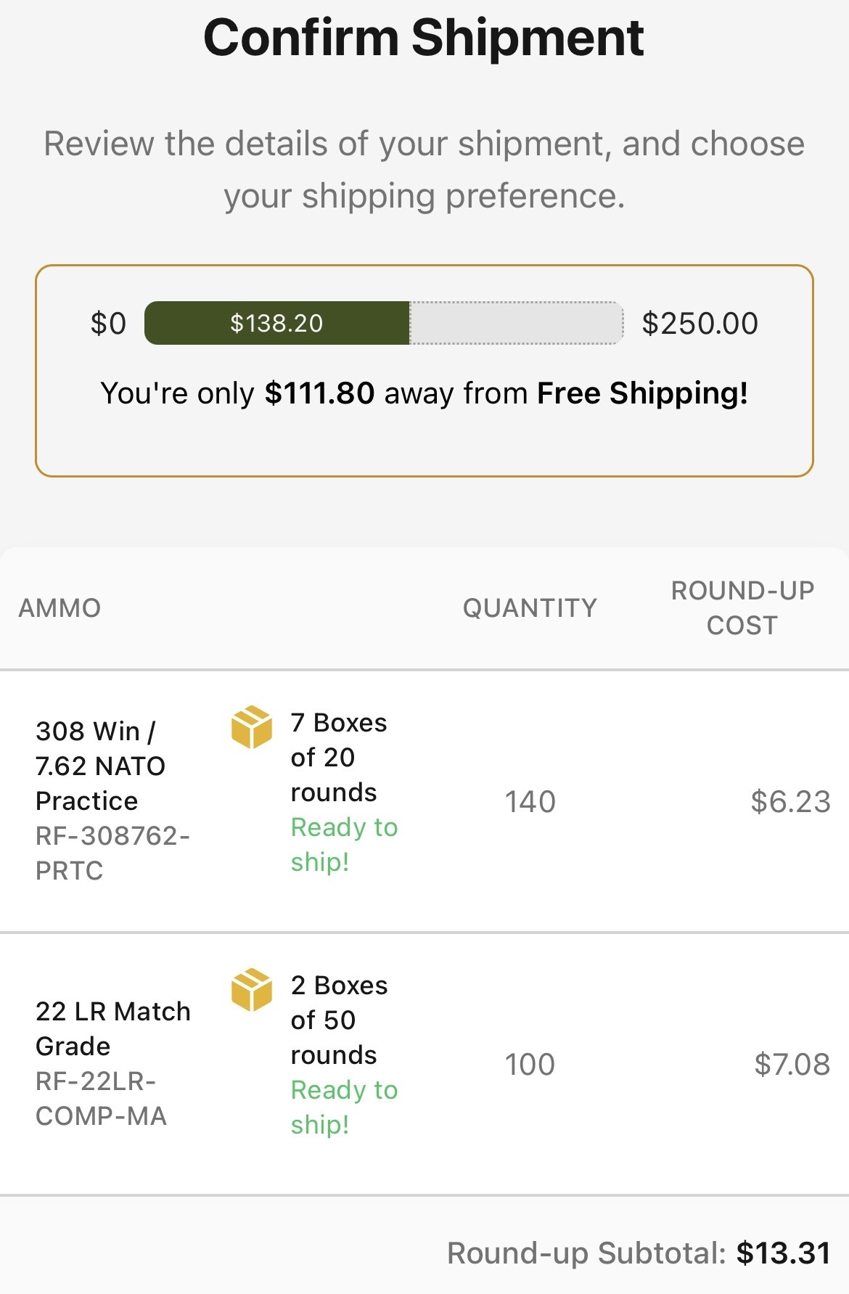Click Ready to ship status for 308 Win
This screenshot has height=1294, width=849.
344,844
